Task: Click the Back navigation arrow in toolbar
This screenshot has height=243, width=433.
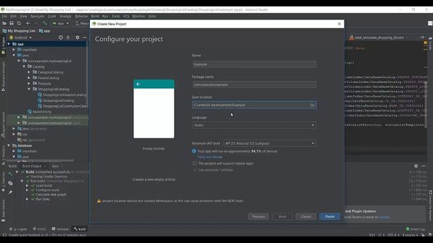Action: click(x=28, y=24)
